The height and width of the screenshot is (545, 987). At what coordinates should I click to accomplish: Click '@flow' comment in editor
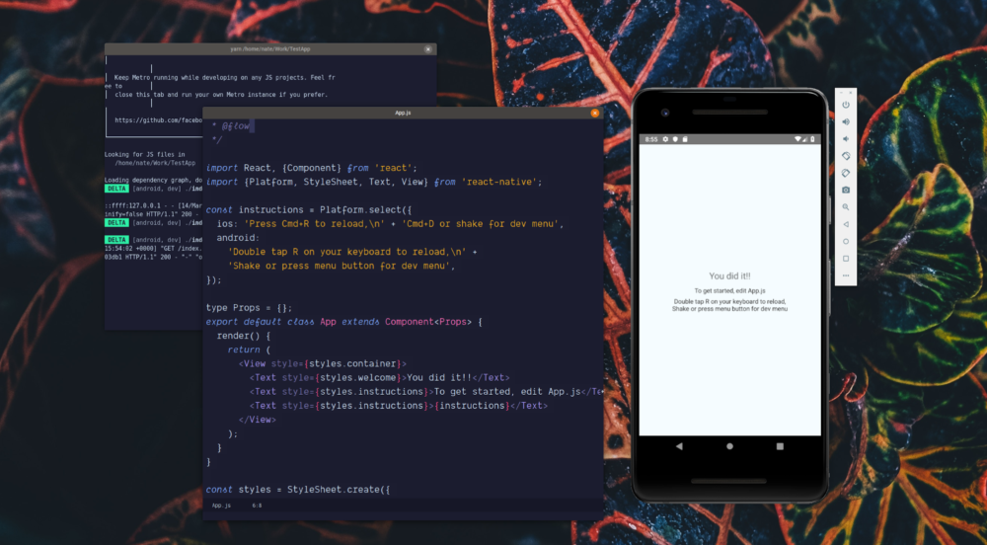236,125
